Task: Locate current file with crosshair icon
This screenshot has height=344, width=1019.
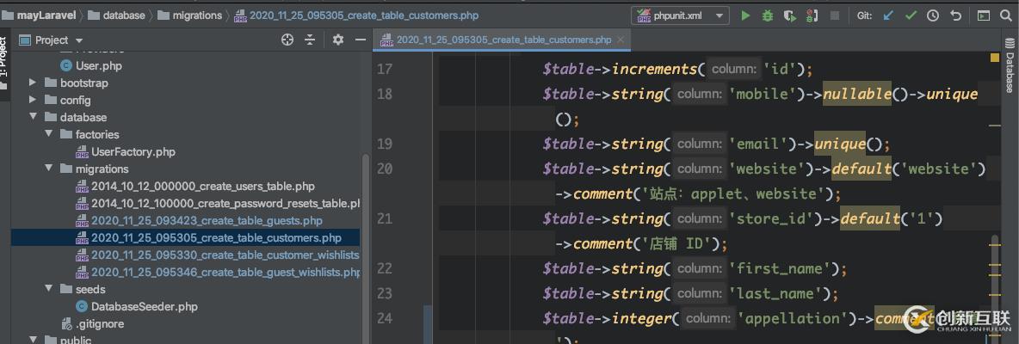Action: (x=287, y=40)
